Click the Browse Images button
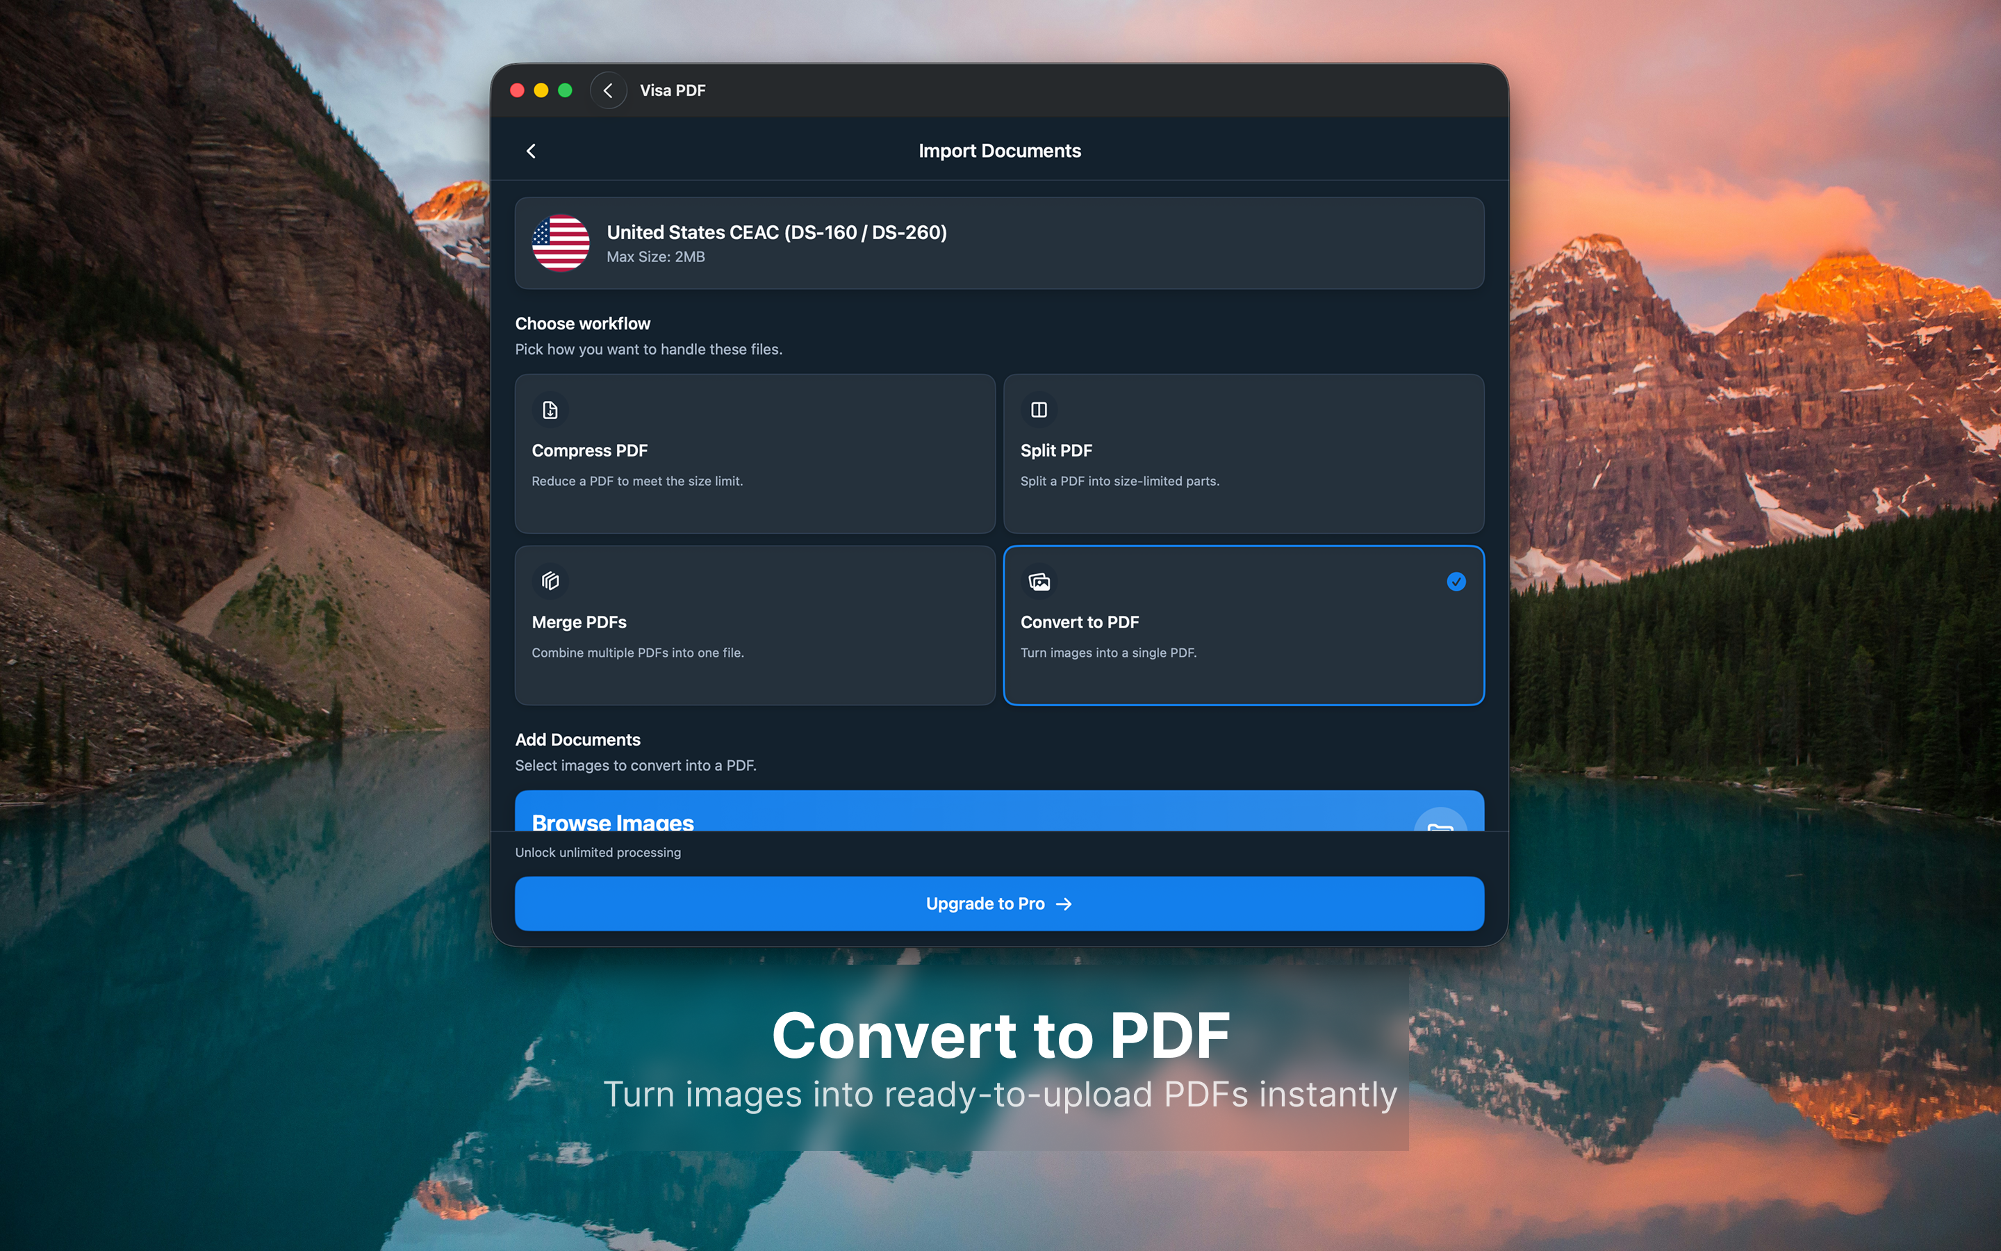This screenshot has height=1251, width=2001. 1000,811
